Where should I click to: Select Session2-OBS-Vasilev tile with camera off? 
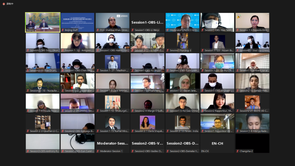pos(147,143)
